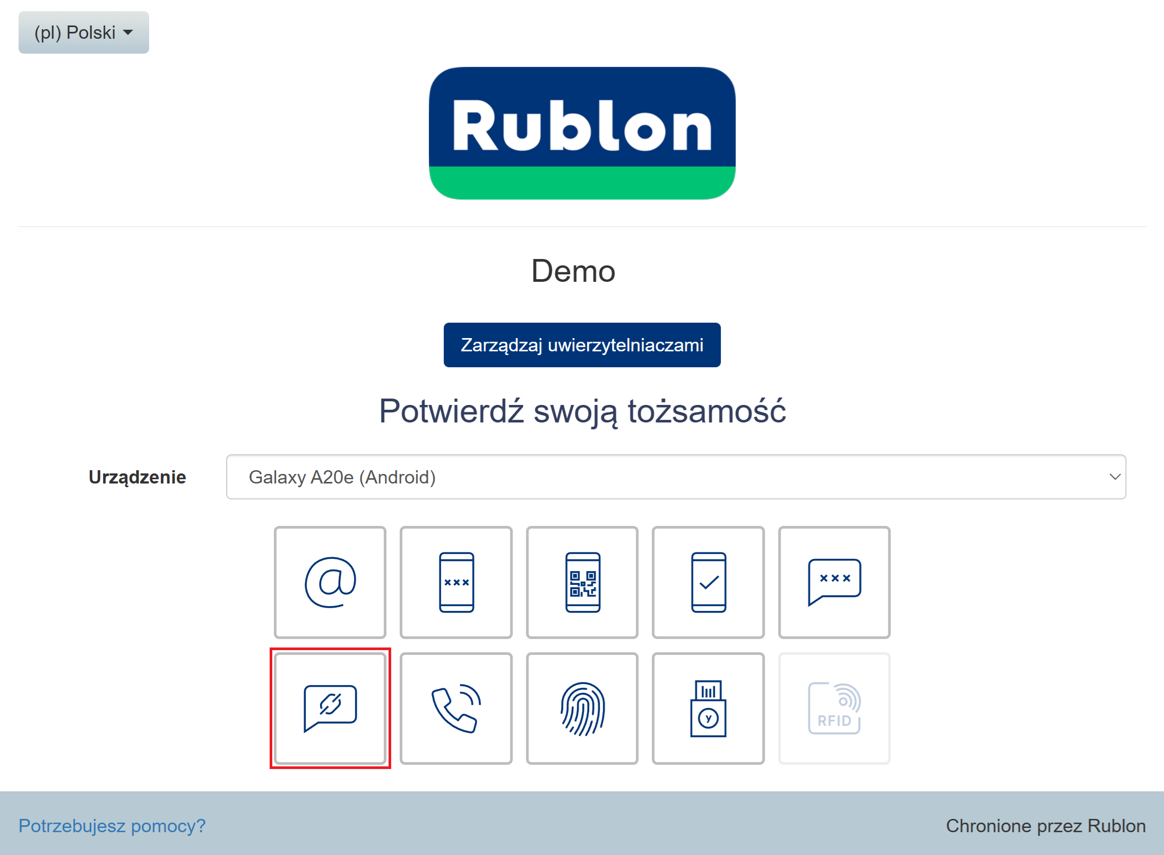Pick the QR code phone method
Image resolution: width=1164 pixels, height=855 pixels.
[x=582, y=582]
